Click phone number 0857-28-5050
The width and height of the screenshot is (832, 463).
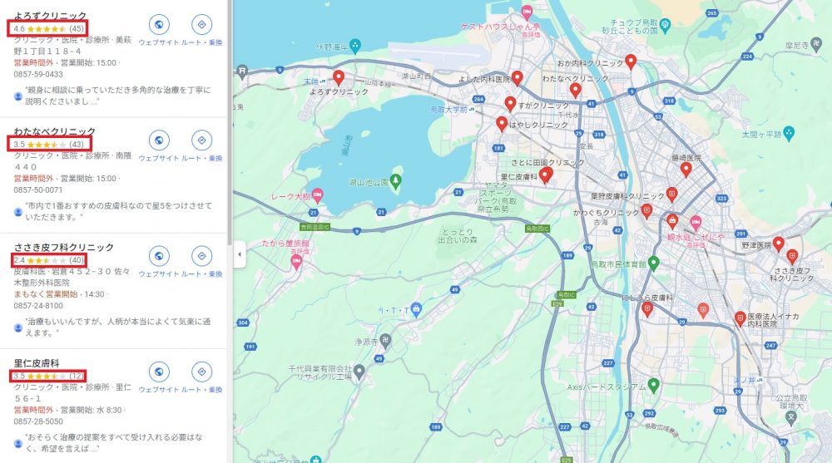pos(38,421)
